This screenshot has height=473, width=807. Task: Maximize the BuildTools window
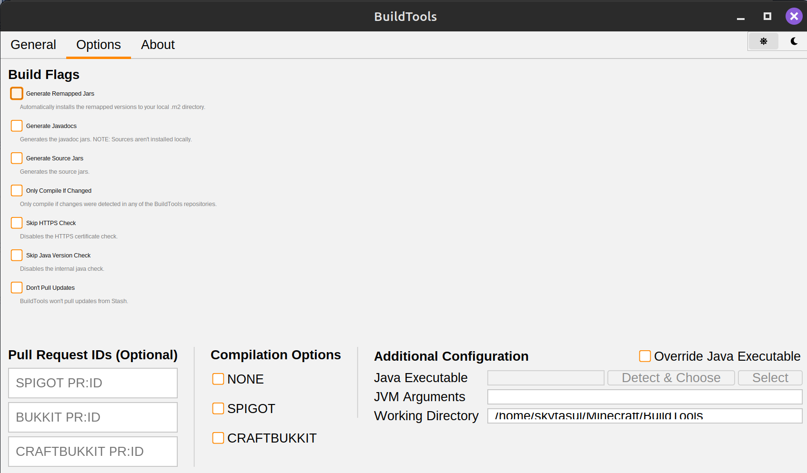[767, 17]
